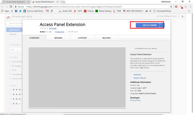Viewport: 193px width, 115px height.
Task: Click the browser Back arrow
Action: pyautogui.click(x=2, y=6)
